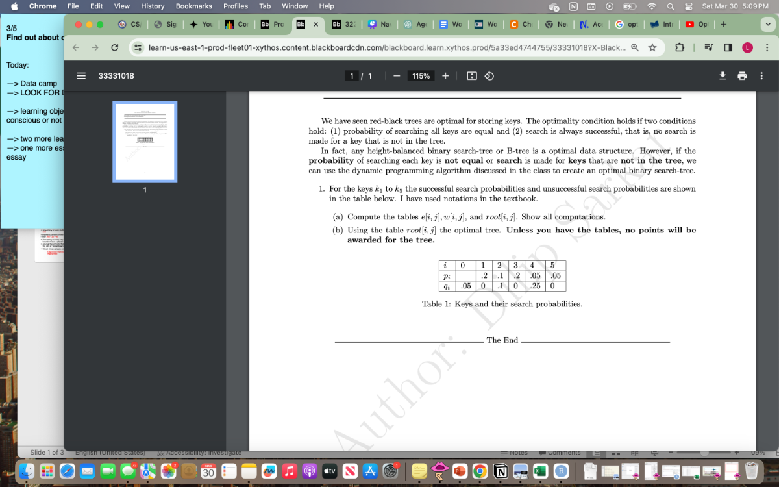Viewport: 779px width, 487px height.
Task: Rotate the page counterclockwise
Action: 489,76
